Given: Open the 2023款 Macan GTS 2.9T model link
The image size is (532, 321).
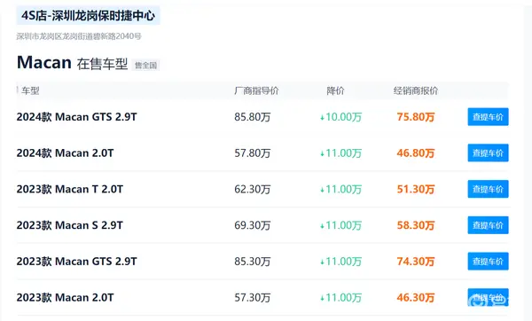Looking at the screenshot, I should (x=76, y=262).
